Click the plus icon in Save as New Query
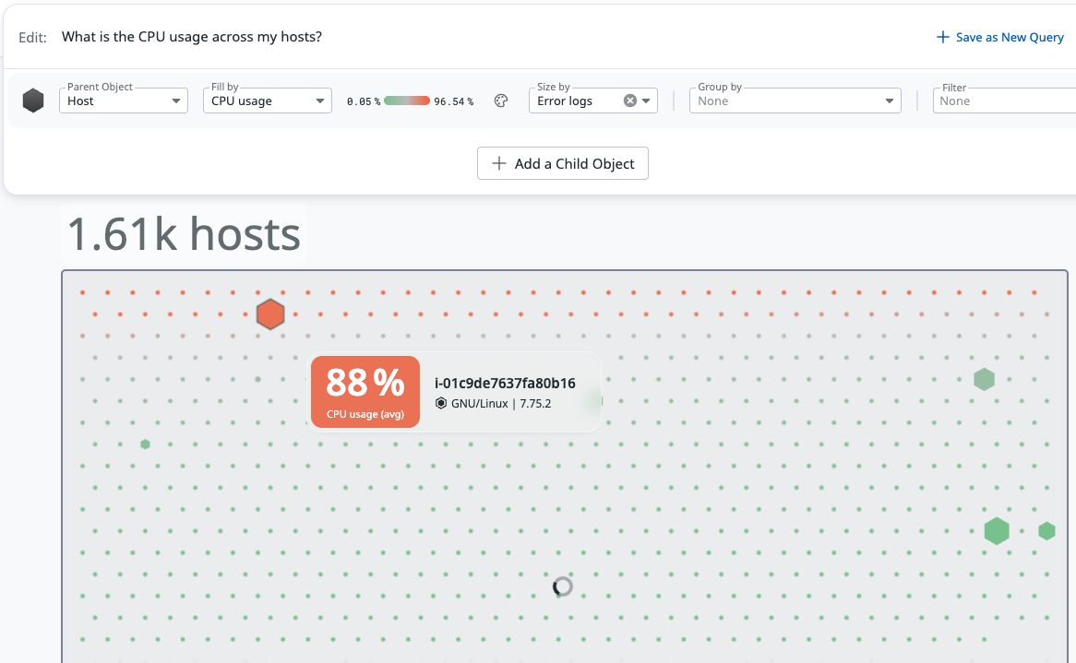The height and width of the screenshot is (663, 1076). pyautogui.click(x=942, y=37)
